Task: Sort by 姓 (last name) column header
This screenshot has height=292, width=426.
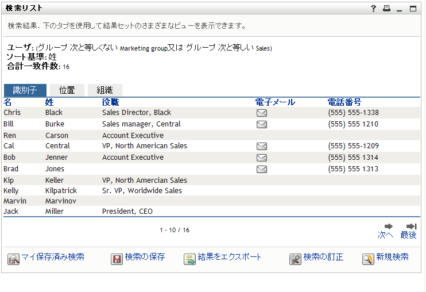Action: (49, 102)
